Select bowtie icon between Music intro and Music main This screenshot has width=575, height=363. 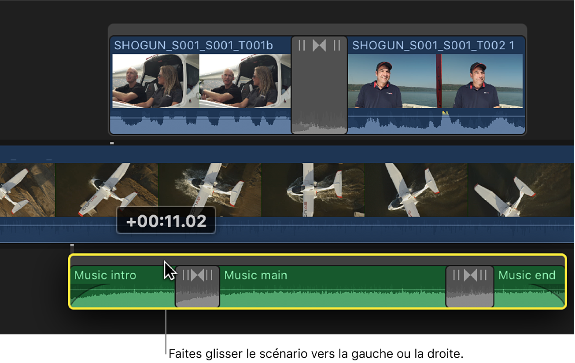pos(197,275)
